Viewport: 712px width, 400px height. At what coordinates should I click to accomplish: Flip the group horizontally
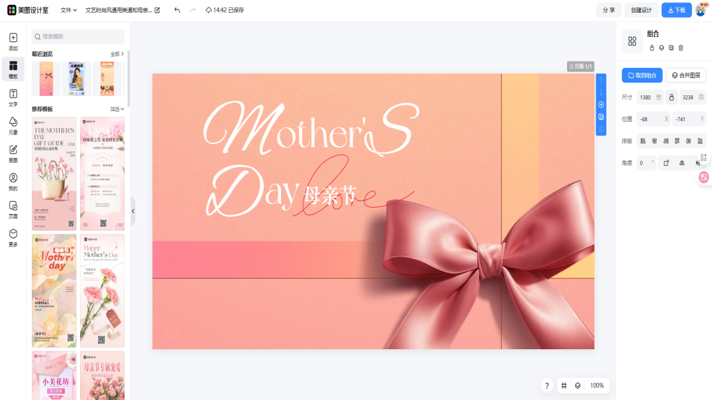[x=681, y=163]
